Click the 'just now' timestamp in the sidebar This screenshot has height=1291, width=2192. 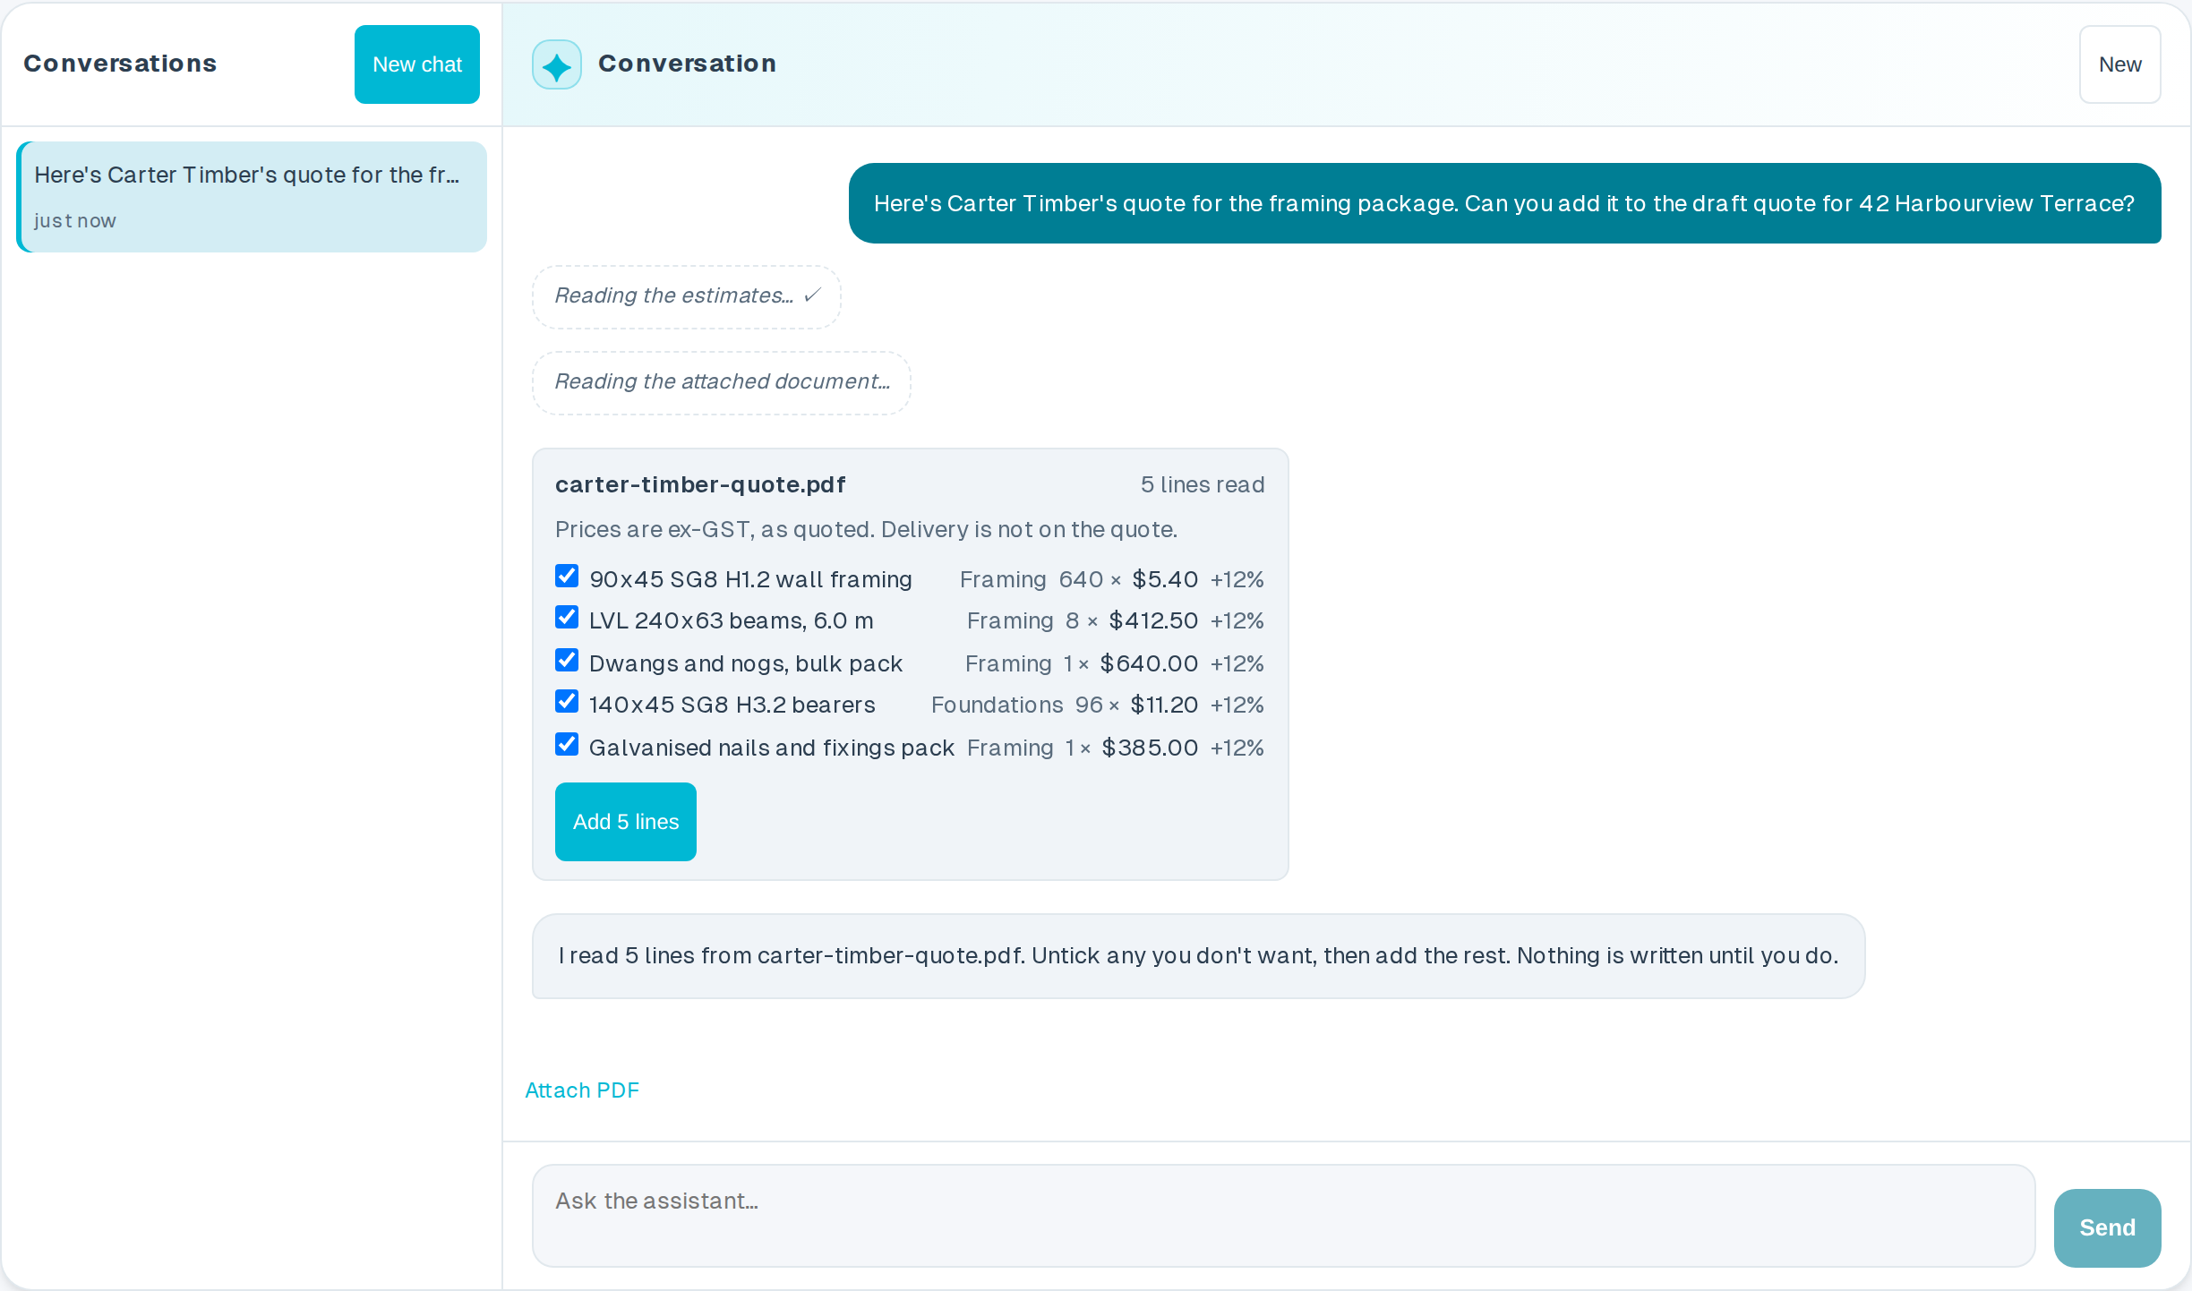(x=75, y=221)
